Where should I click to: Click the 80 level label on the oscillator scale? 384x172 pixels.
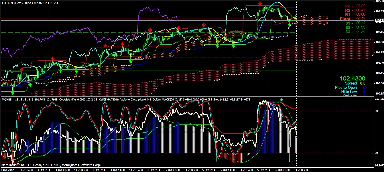coord(377,111)
